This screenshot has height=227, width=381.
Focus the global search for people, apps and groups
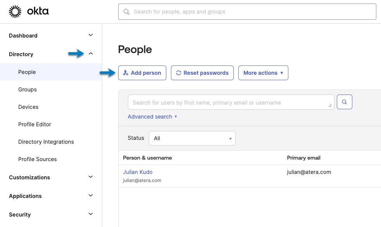(x=247, y=12)
